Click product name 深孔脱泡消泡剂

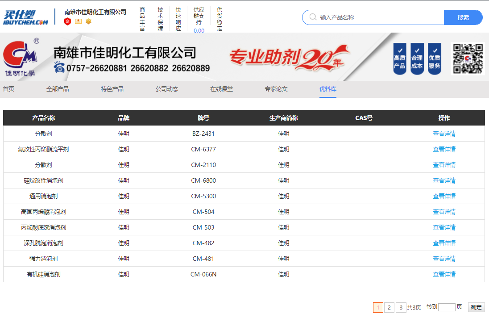point(43,243)
